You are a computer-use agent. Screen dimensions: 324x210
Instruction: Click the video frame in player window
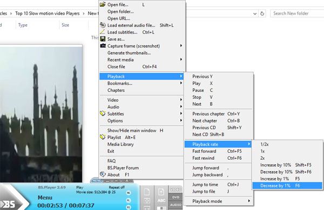[41, 114]
